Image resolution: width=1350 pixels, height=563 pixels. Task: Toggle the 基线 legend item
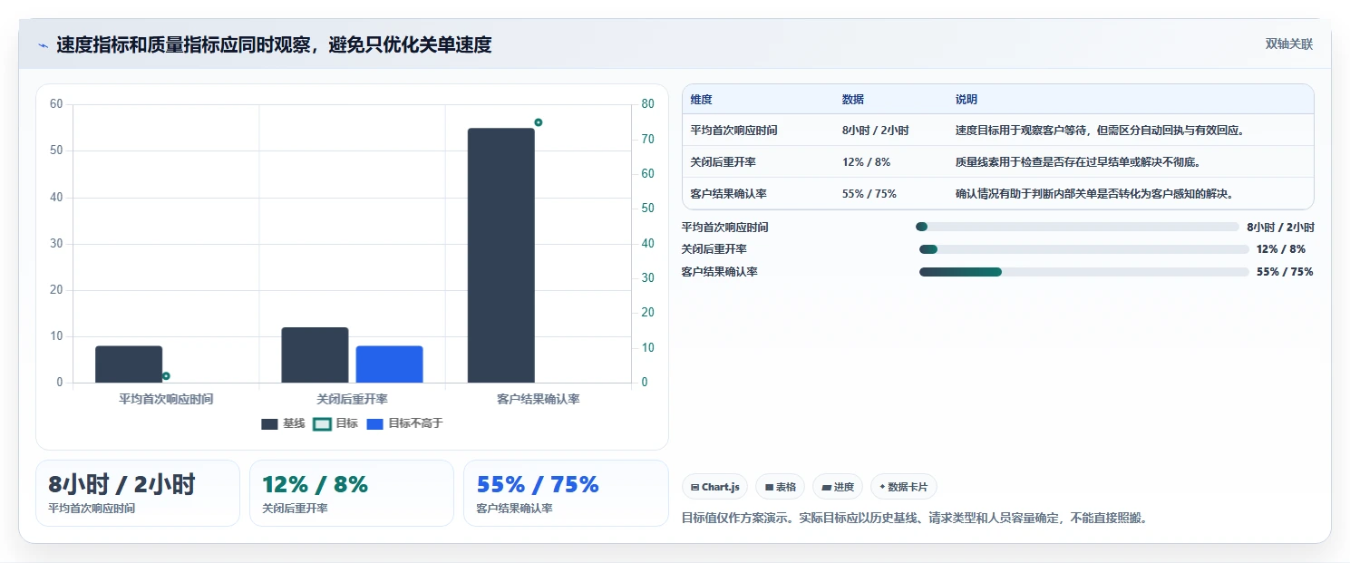[283, 423]
